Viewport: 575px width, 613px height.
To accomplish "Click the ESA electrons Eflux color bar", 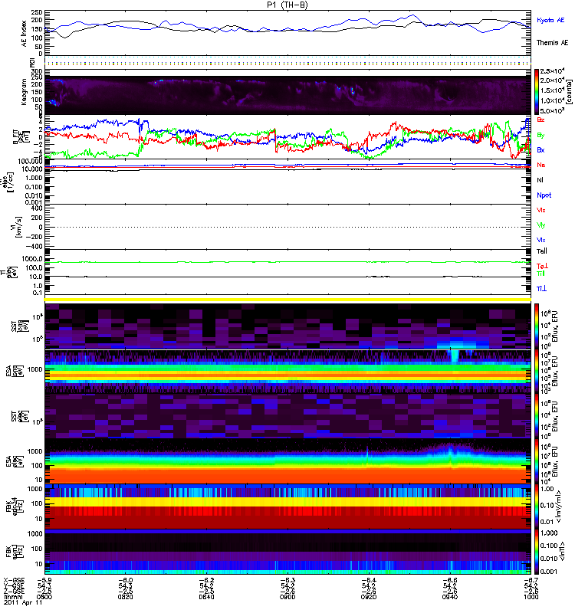I will pyautogui.click(x=537, y=461).
